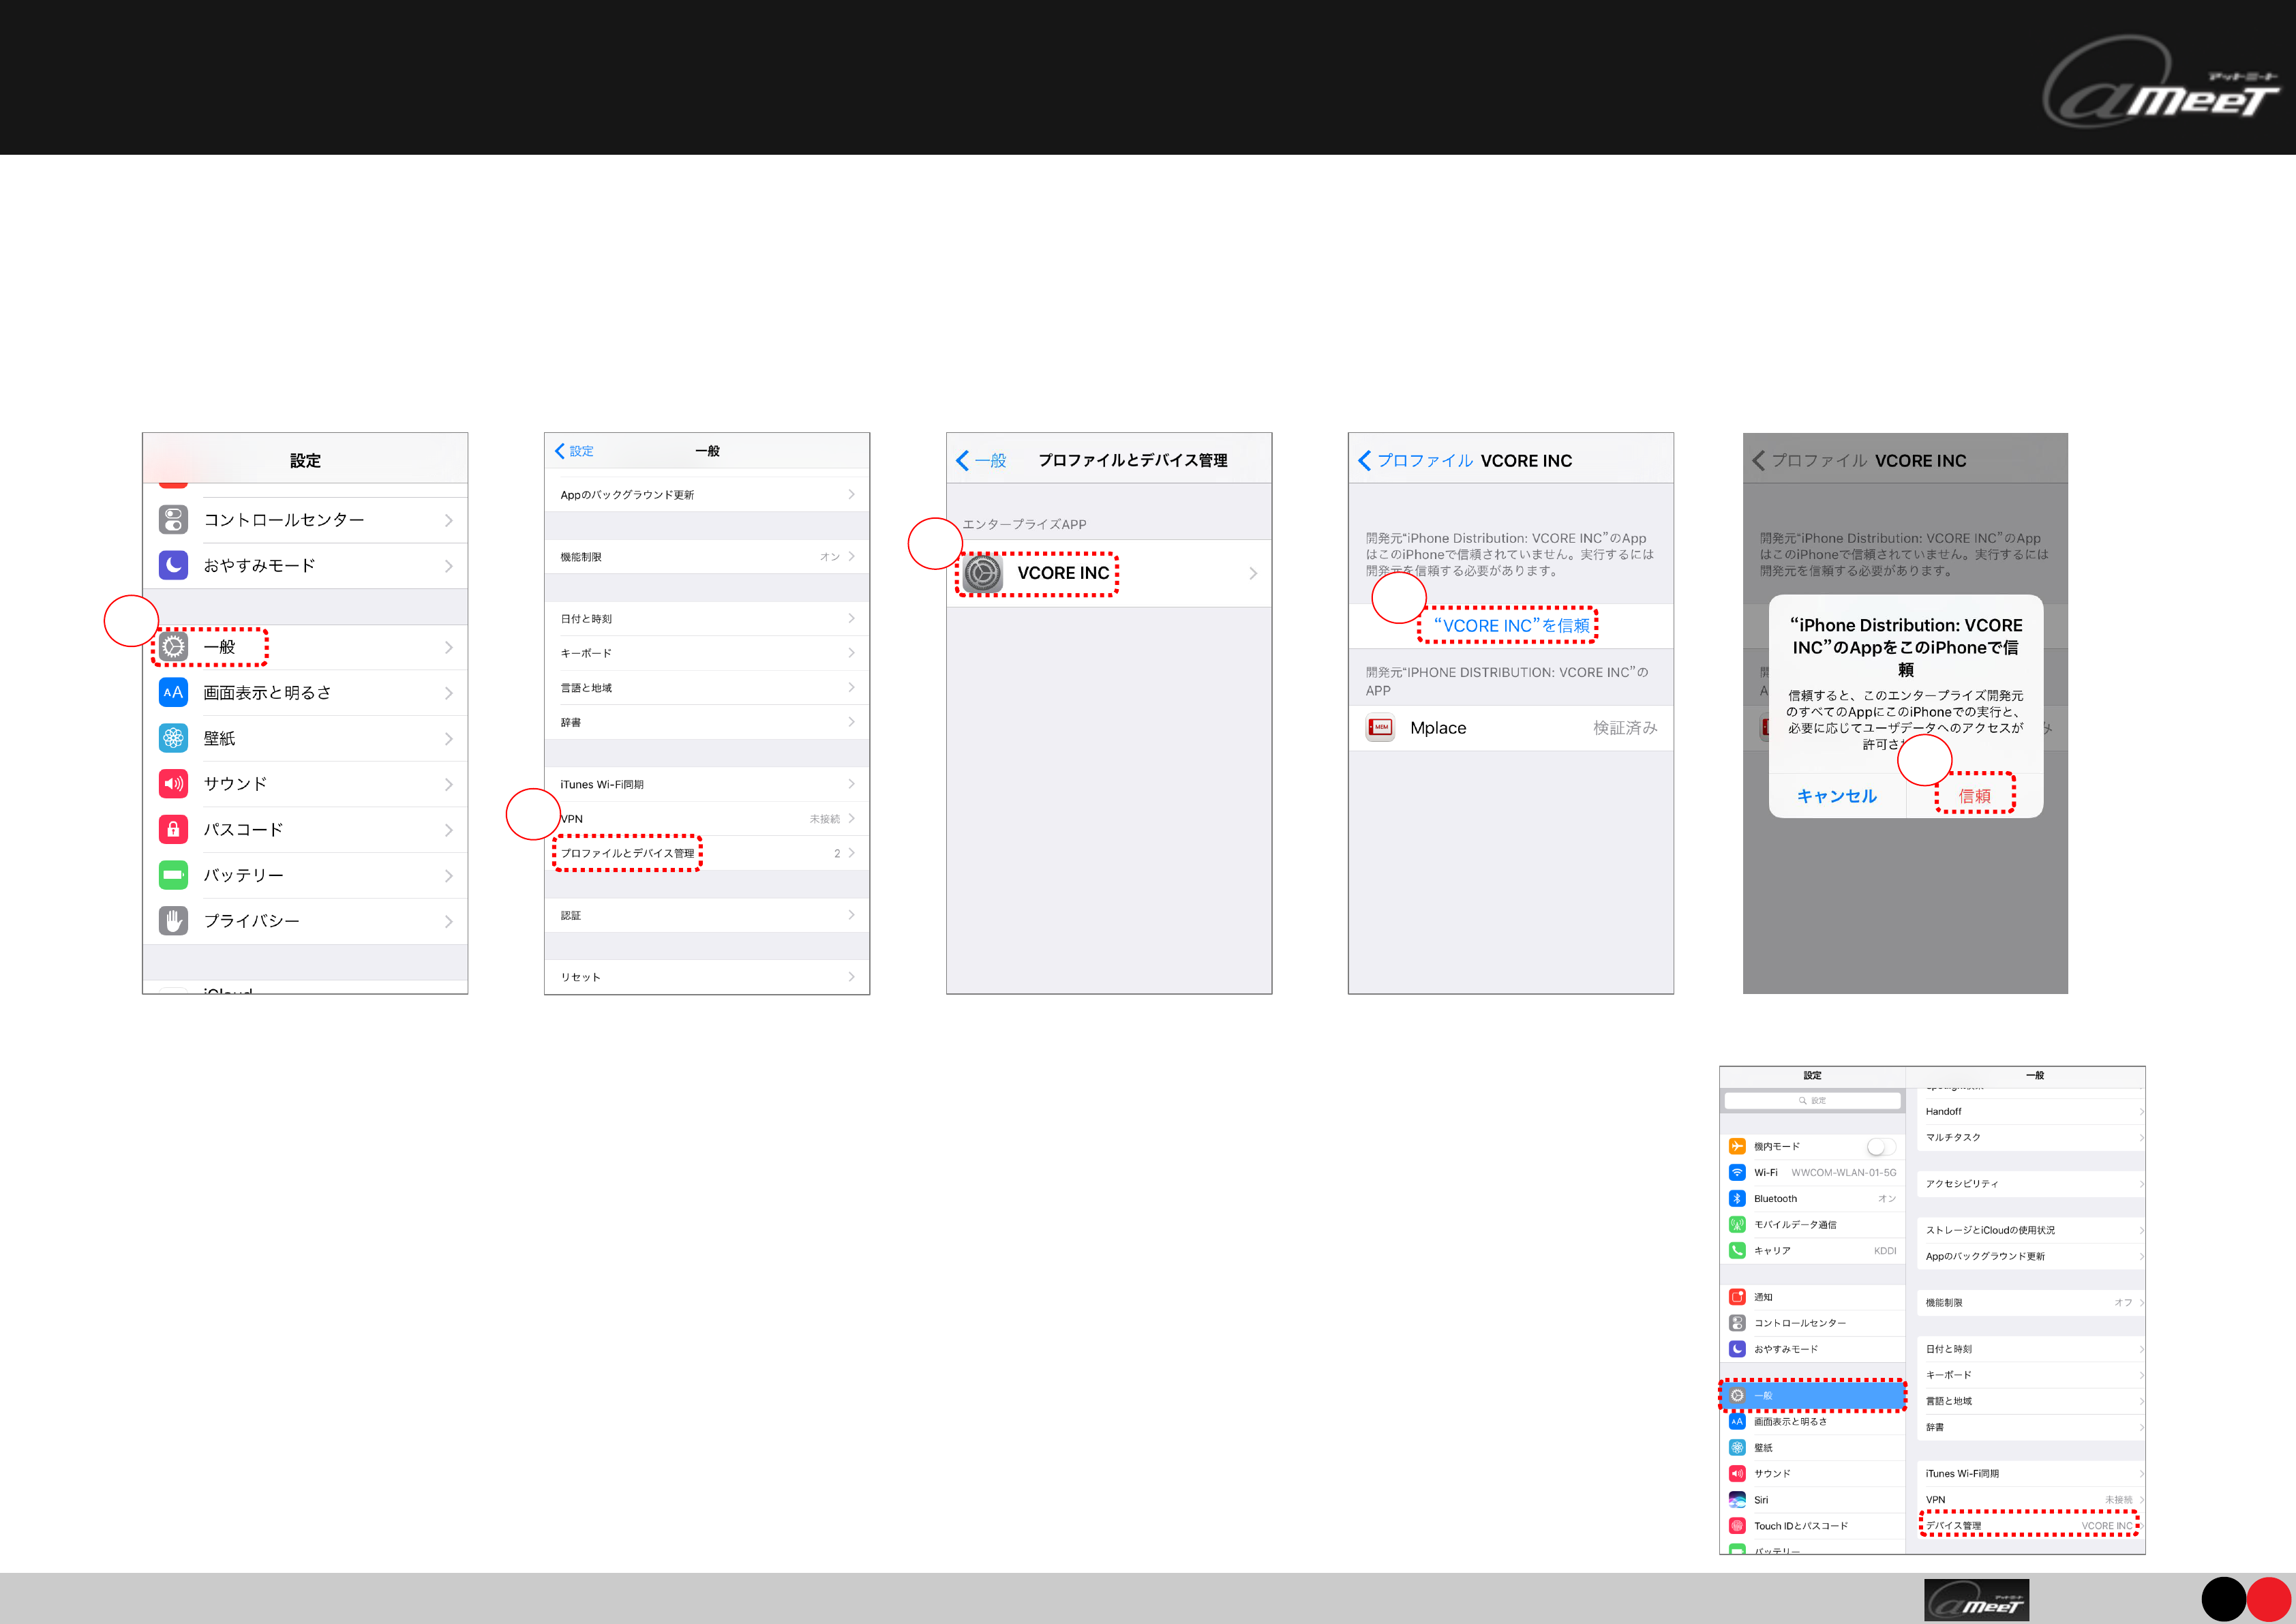
Task: Tap the VCORE INC gear icon under エンタープライズAPP
Action: pyautogui.click(x=983, y=573)
